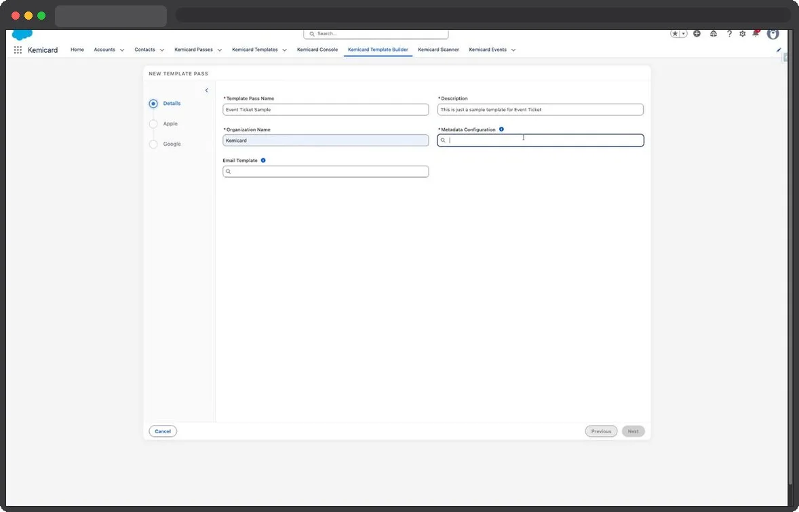Open the help question mark icon
Viewport: 799px width, 512px height.
729,34
